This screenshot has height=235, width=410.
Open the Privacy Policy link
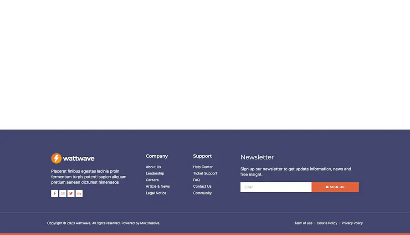(352, 223)
